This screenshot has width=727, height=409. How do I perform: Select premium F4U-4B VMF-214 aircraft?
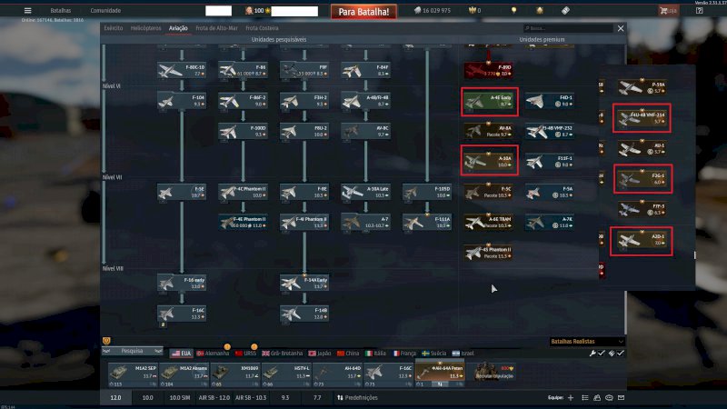[x=642, y=118]
